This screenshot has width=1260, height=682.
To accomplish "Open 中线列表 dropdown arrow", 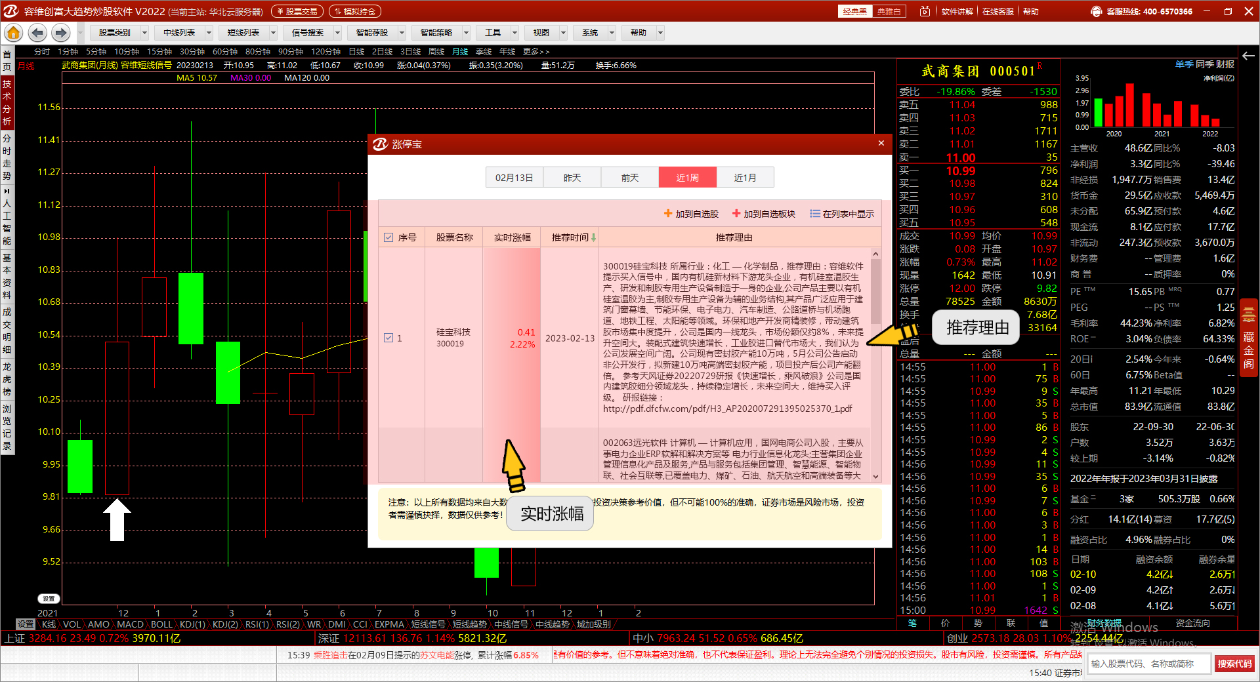I will (209, 32).
